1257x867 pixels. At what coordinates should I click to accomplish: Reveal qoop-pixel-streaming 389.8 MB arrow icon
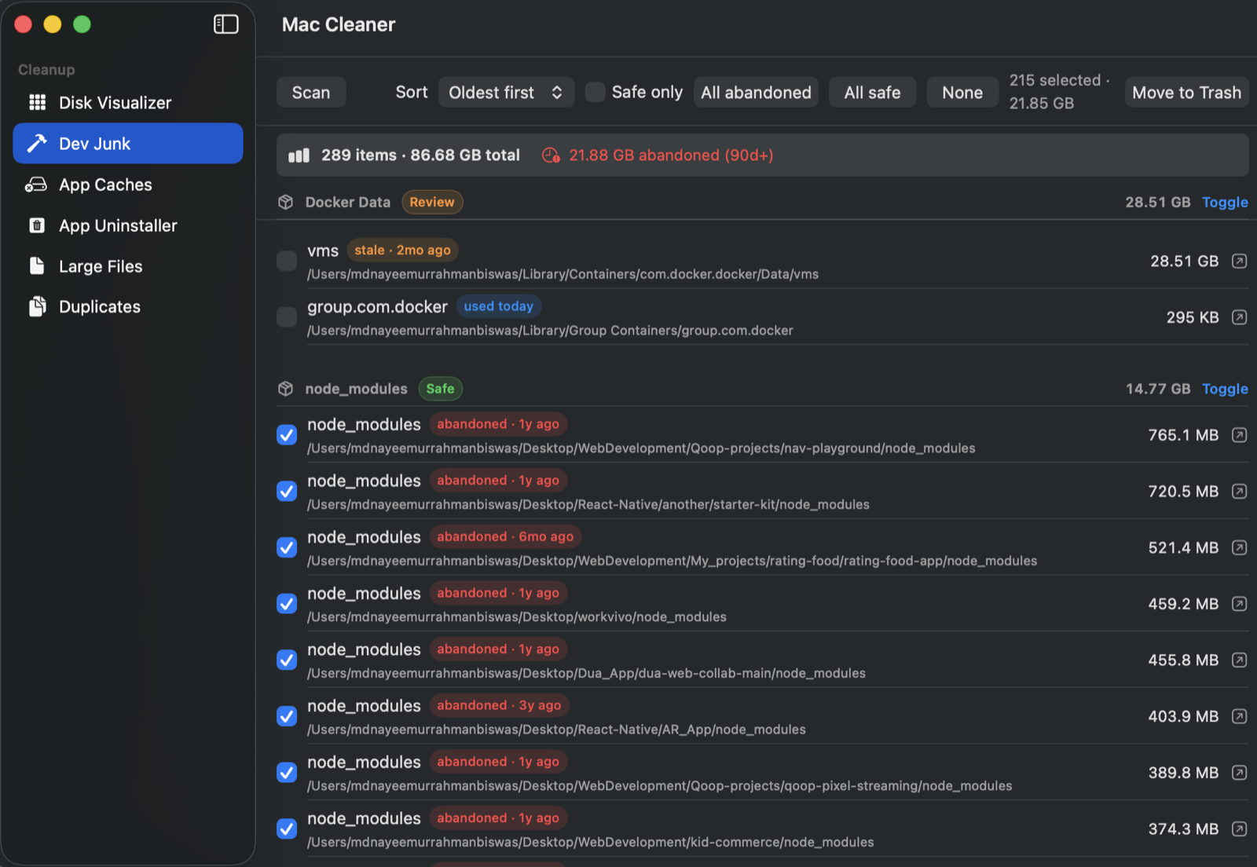pyautogui.click(x=1239, y=773)
